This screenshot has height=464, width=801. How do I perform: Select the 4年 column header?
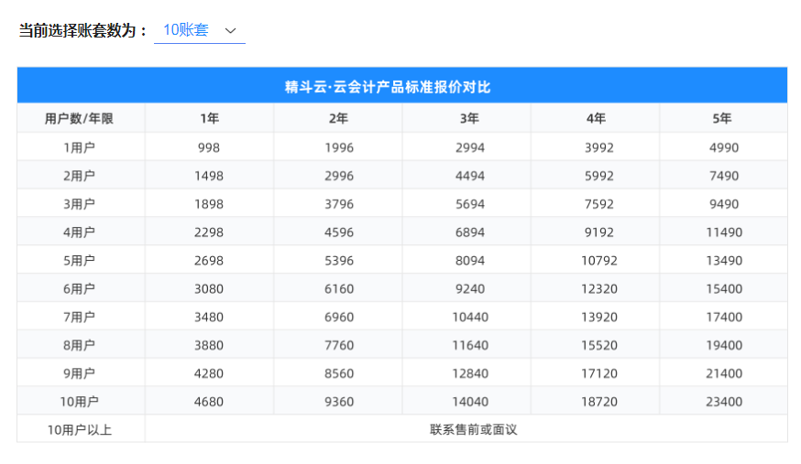(596, 119)
